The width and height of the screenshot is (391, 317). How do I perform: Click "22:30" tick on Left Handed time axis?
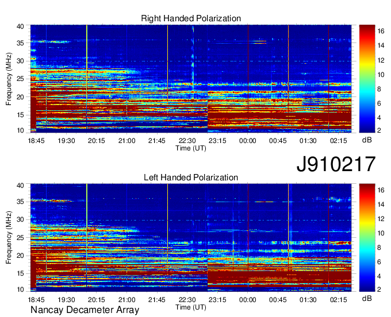point(187,300)
